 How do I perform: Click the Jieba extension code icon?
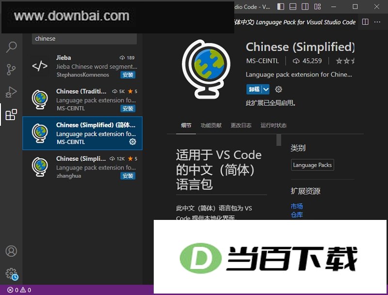40,66
